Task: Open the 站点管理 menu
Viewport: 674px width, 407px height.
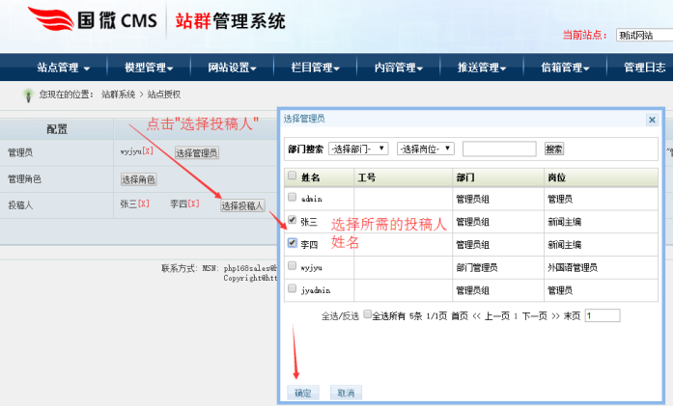Action: 64,68
